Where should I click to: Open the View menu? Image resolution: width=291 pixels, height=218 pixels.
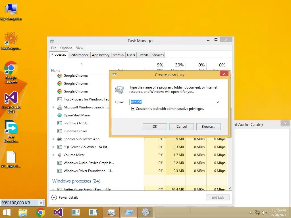pyautogui.click(x=80, y=48)
